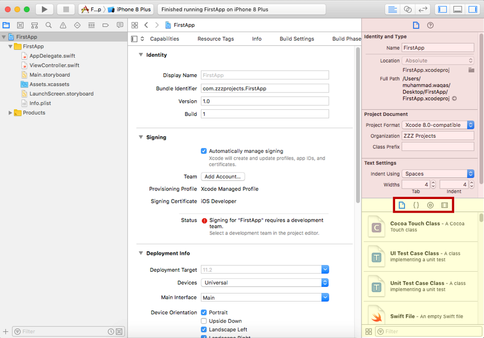Screen dimensions: 484x338
Task: Show the File inspector
Action: 416,25
